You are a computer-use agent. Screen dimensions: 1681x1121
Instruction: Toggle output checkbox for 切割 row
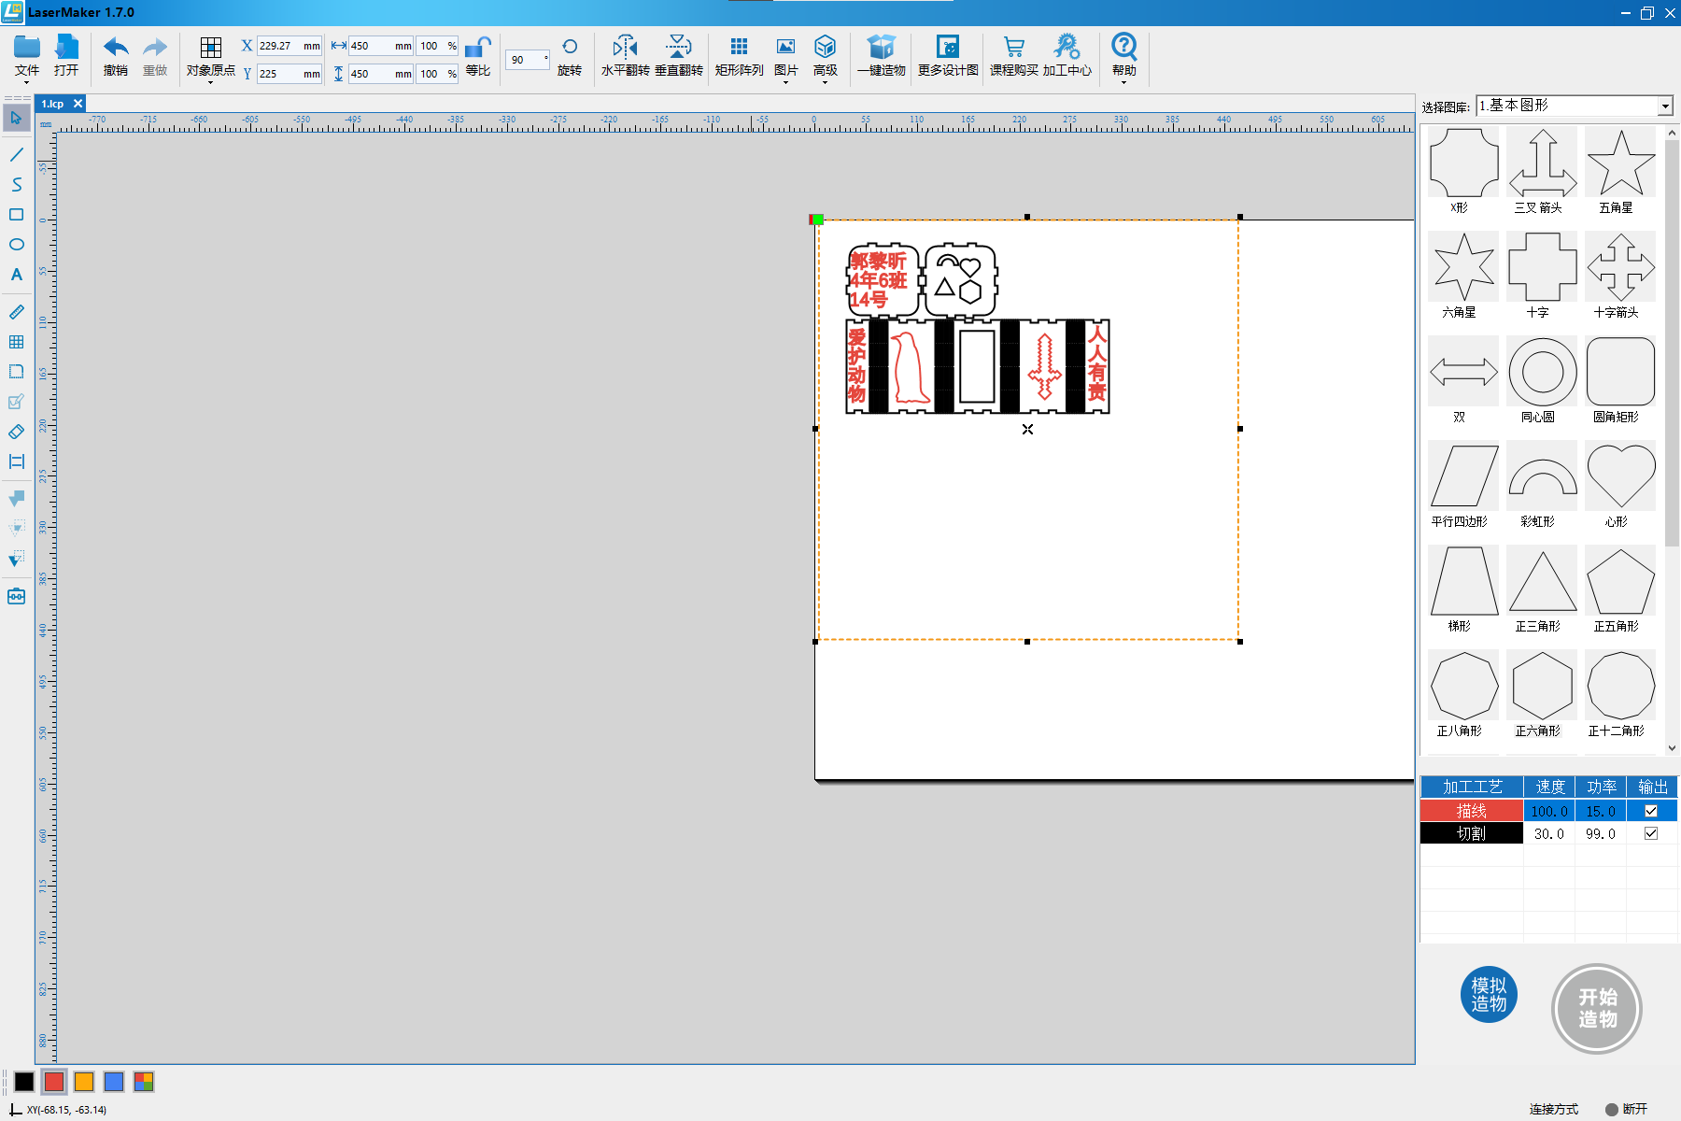1651,833
